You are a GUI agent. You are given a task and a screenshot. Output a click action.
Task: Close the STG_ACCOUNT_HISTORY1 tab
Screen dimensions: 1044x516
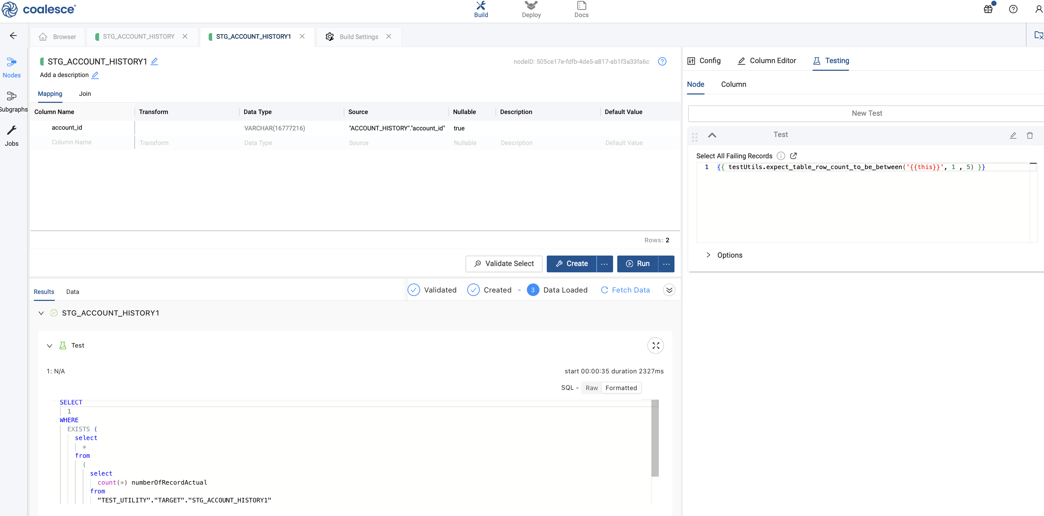pyautogui.click(x=302, y=36)
